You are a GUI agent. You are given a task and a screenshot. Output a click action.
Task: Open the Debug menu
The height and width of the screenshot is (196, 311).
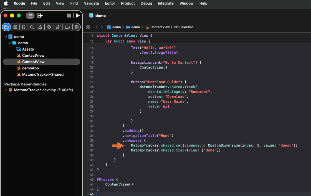[146, 3]
